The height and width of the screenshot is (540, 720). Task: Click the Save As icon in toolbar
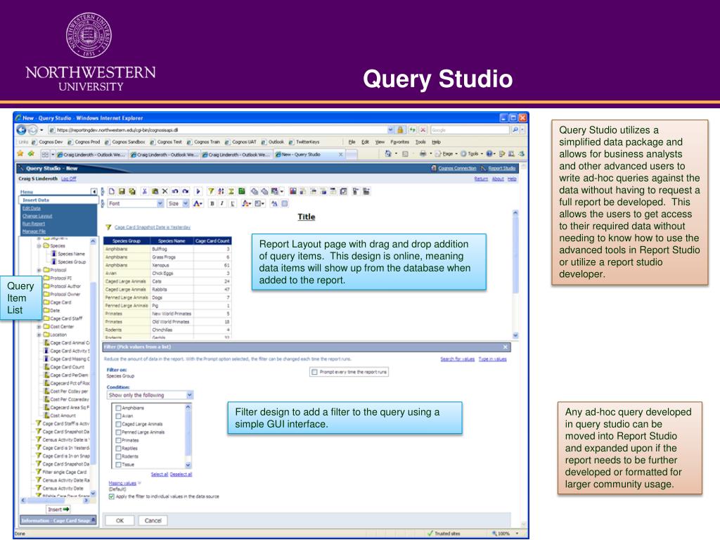point(132,191)
